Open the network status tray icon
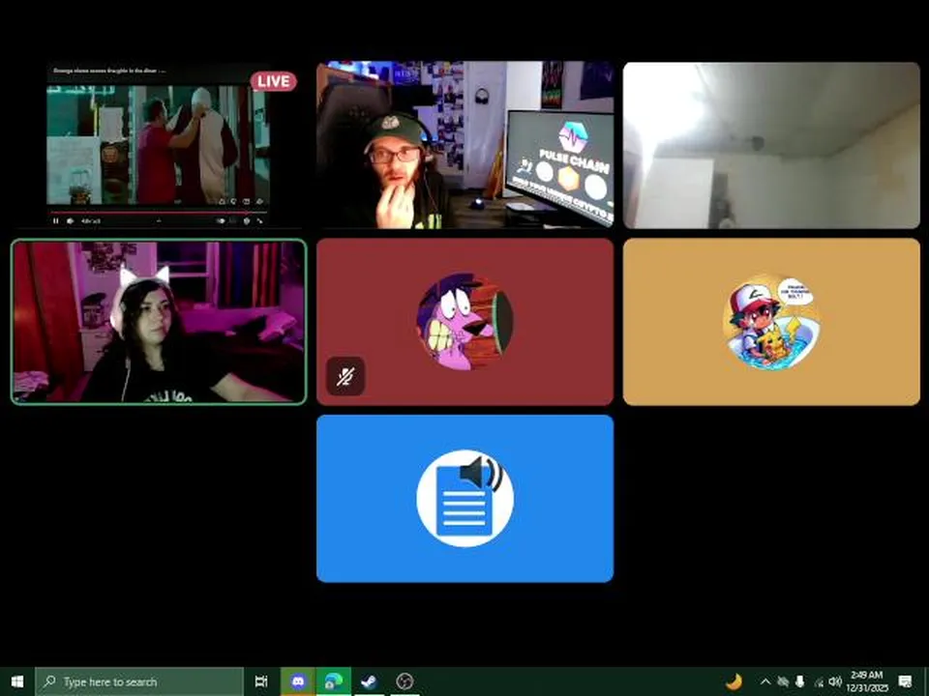This screenshot has height=696, width=929. tap(819, 682)
